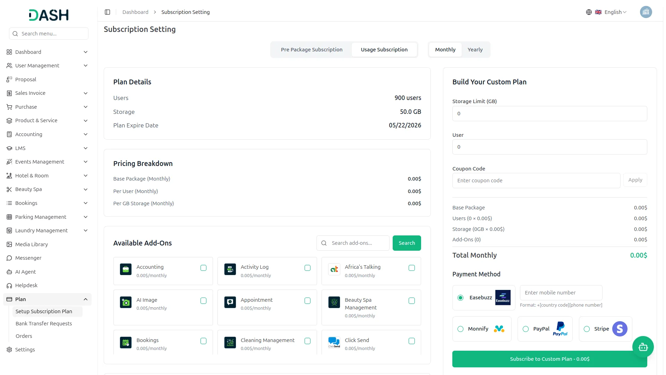Click the AI Image add-on icon
Screen dimensions: 666x375
click(126, 302)
